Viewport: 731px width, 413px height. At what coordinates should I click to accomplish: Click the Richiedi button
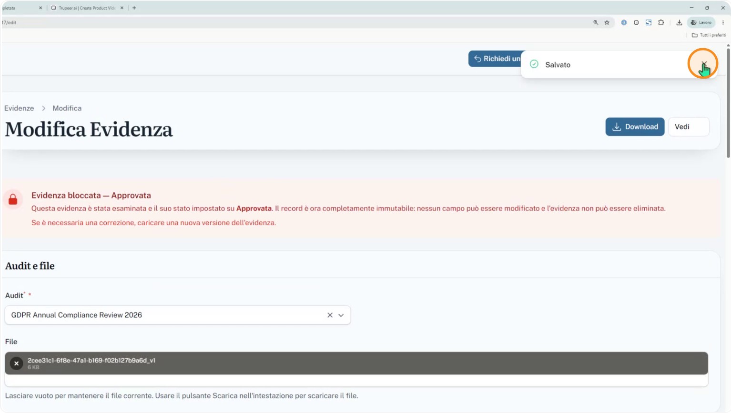[496, 59]
